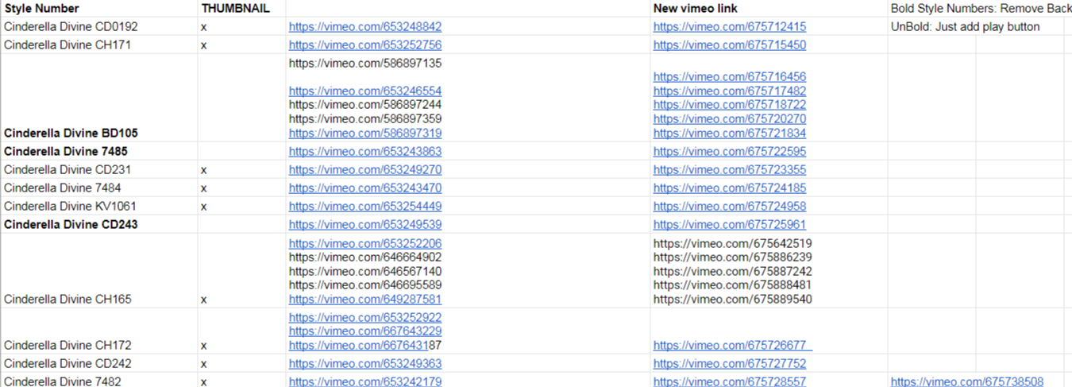Open the link vimeo.com/675727752
This screenshot has width=1072, height=387.
(730, 364)
